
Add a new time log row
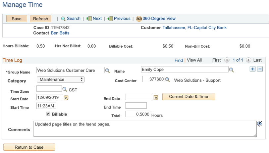pos(253,69)
